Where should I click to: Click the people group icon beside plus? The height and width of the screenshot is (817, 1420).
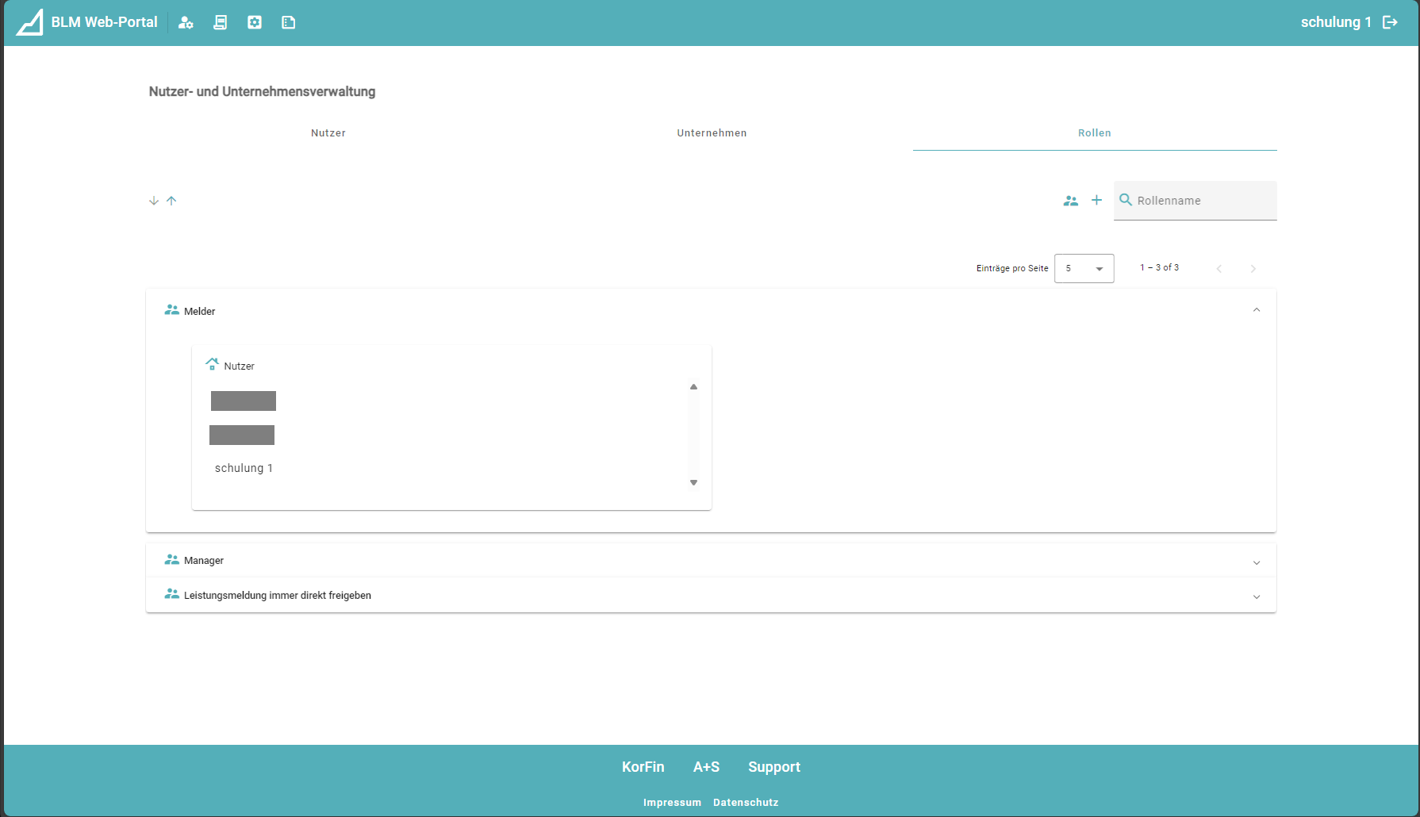coord(1071,201)
